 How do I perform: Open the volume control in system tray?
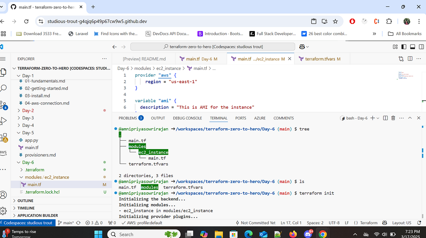(384, 234)
